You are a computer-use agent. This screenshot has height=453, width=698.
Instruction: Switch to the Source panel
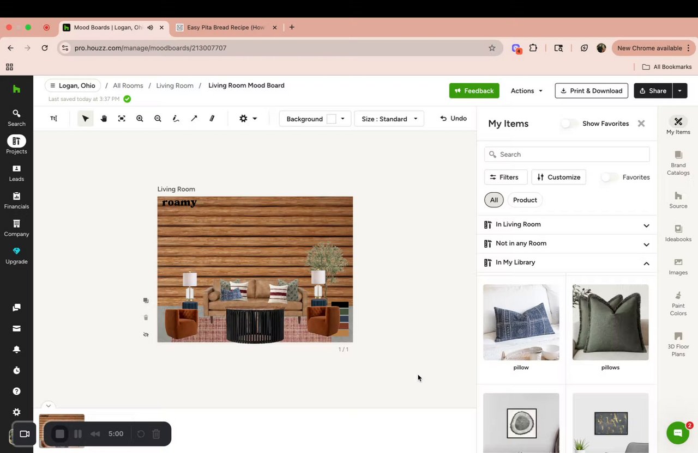point(678,200)
